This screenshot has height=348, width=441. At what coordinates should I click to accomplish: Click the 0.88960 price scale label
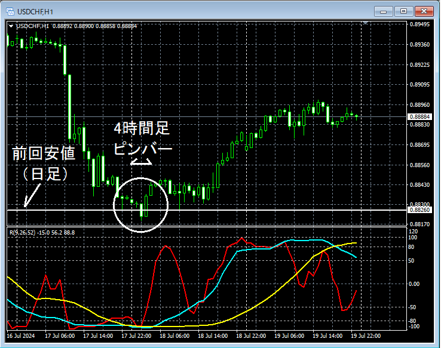click(x=419, y=105)
